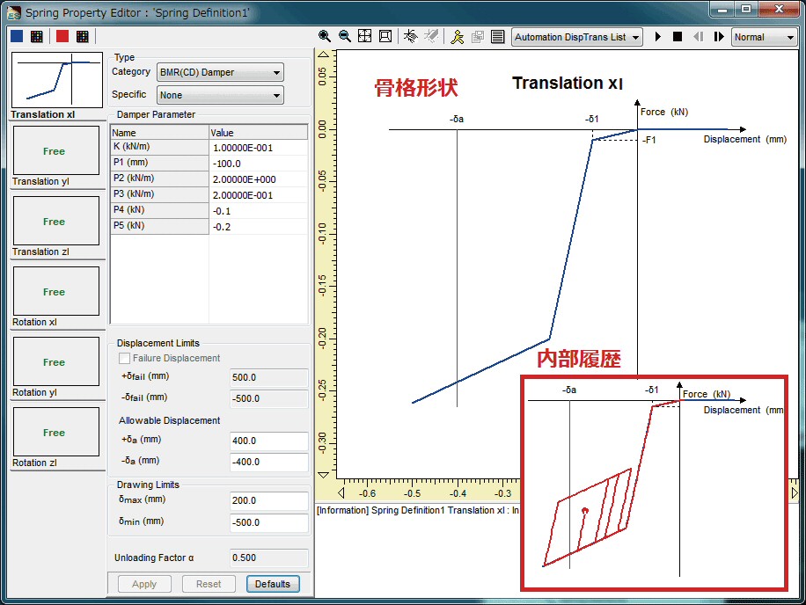The image size is (806, 605).
Task: Click the greyed-out stacked windows icon
Action: [478, 36]
